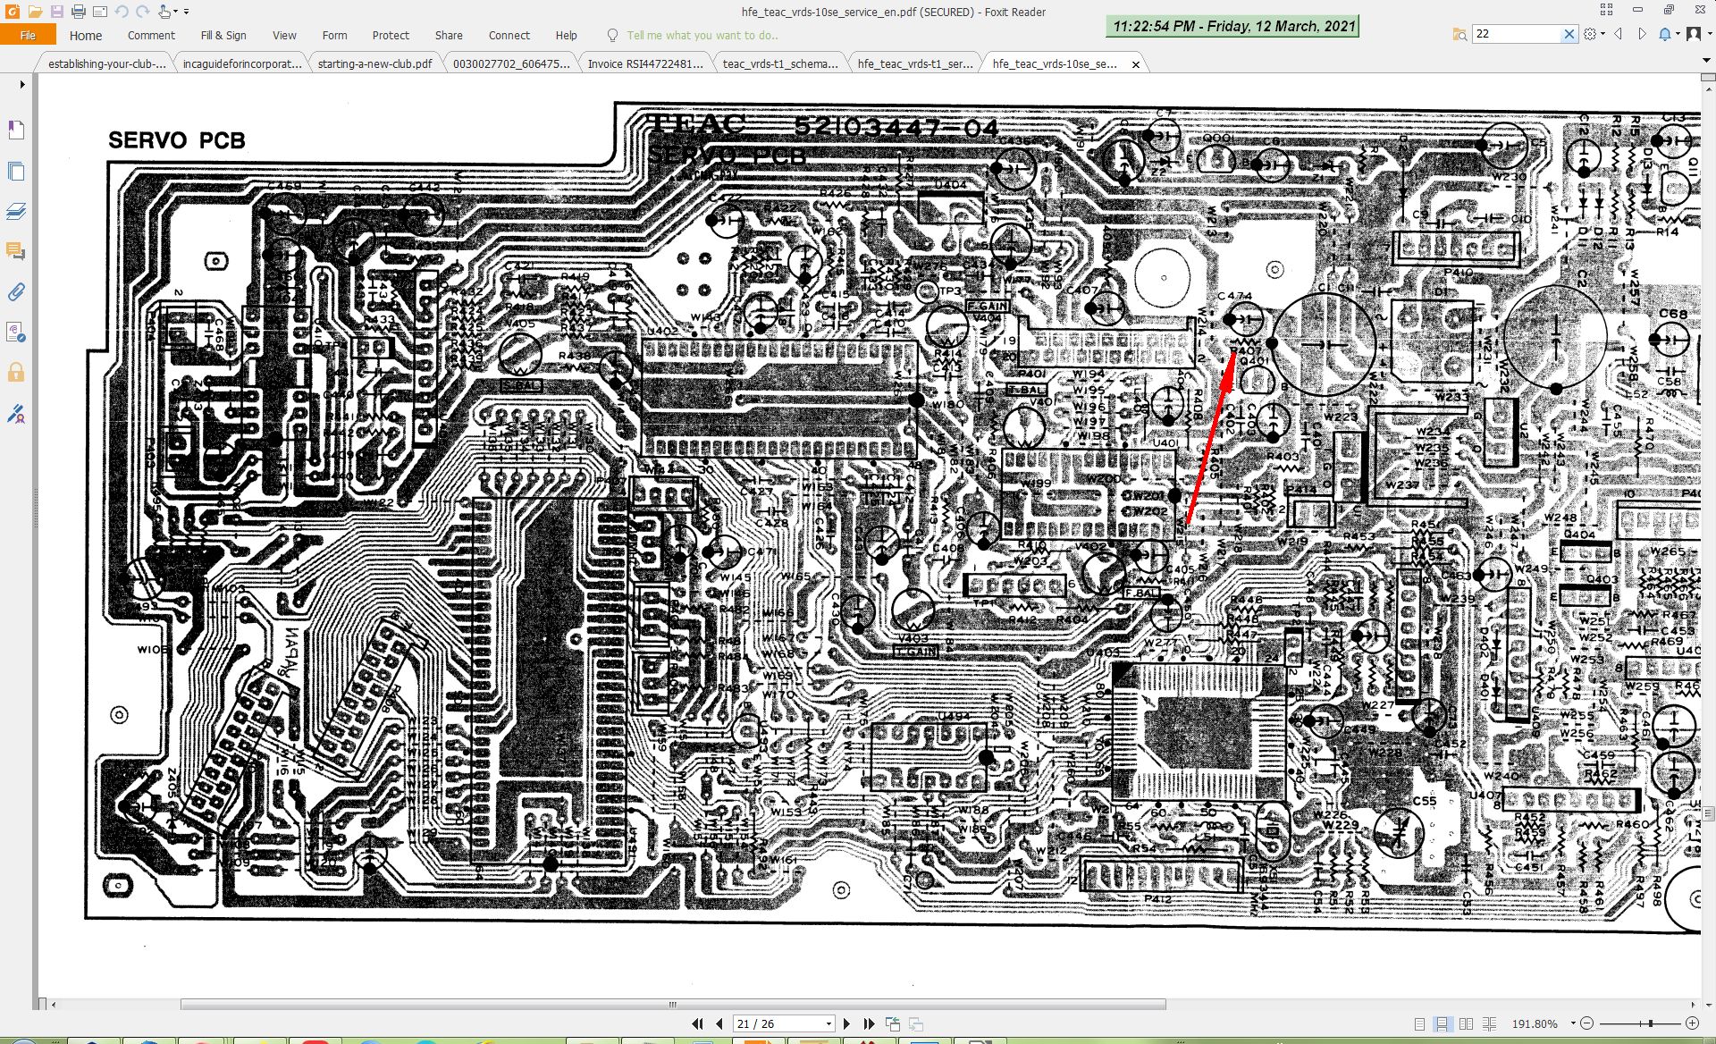The height and width of the screenshot is (1044, 1716).
Task: Open the Form ribbon tab
Action: tap(334, 35)
